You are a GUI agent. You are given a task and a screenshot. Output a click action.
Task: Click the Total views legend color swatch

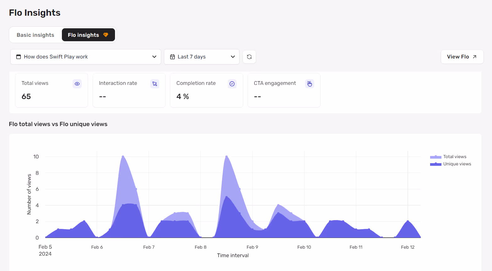click(436, 157)
